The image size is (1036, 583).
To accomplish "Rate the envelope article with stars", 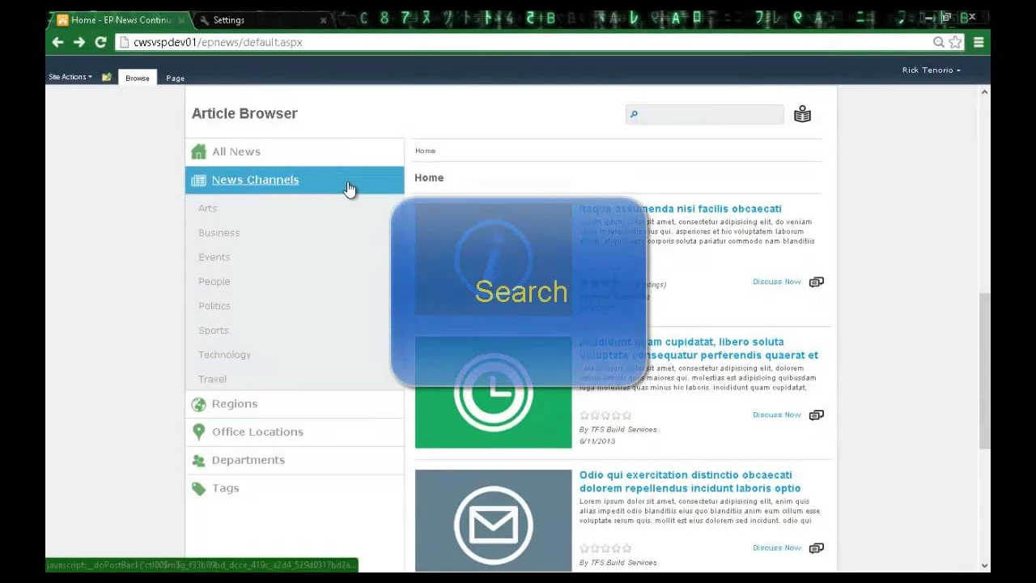I will (605, 548).
